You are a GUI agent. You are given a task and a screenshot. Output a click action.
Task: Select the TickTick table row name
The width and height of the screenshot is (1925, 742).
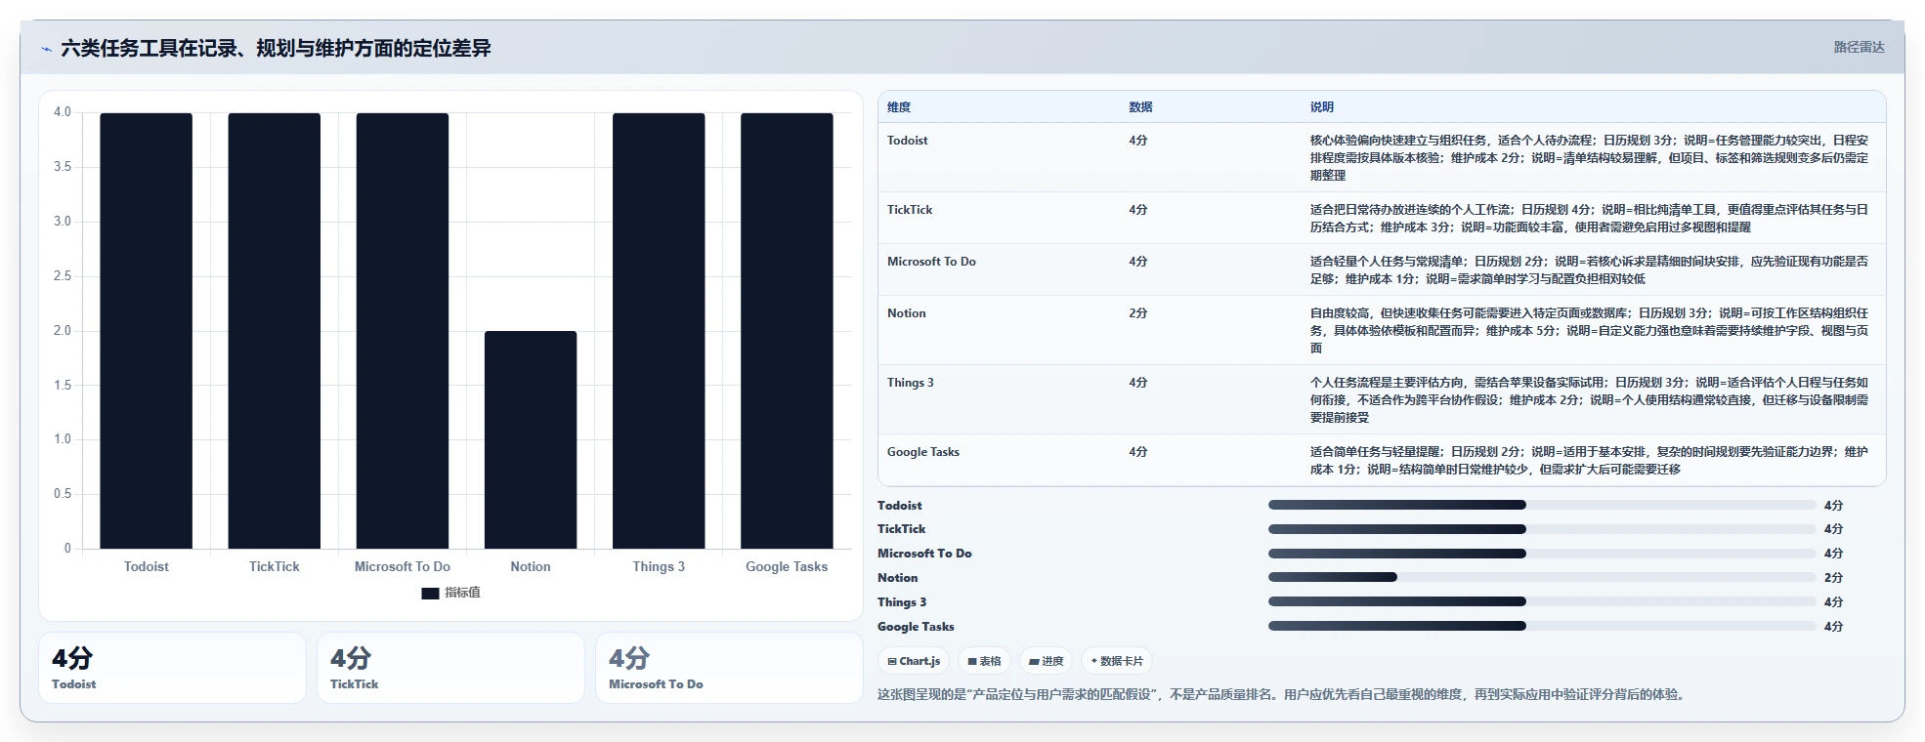point(910,210)
